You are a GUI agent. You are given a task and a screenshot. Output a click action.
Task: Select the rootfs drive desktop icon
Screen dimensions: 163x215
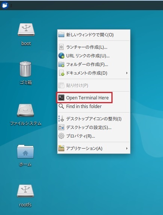tap(25, 191)
